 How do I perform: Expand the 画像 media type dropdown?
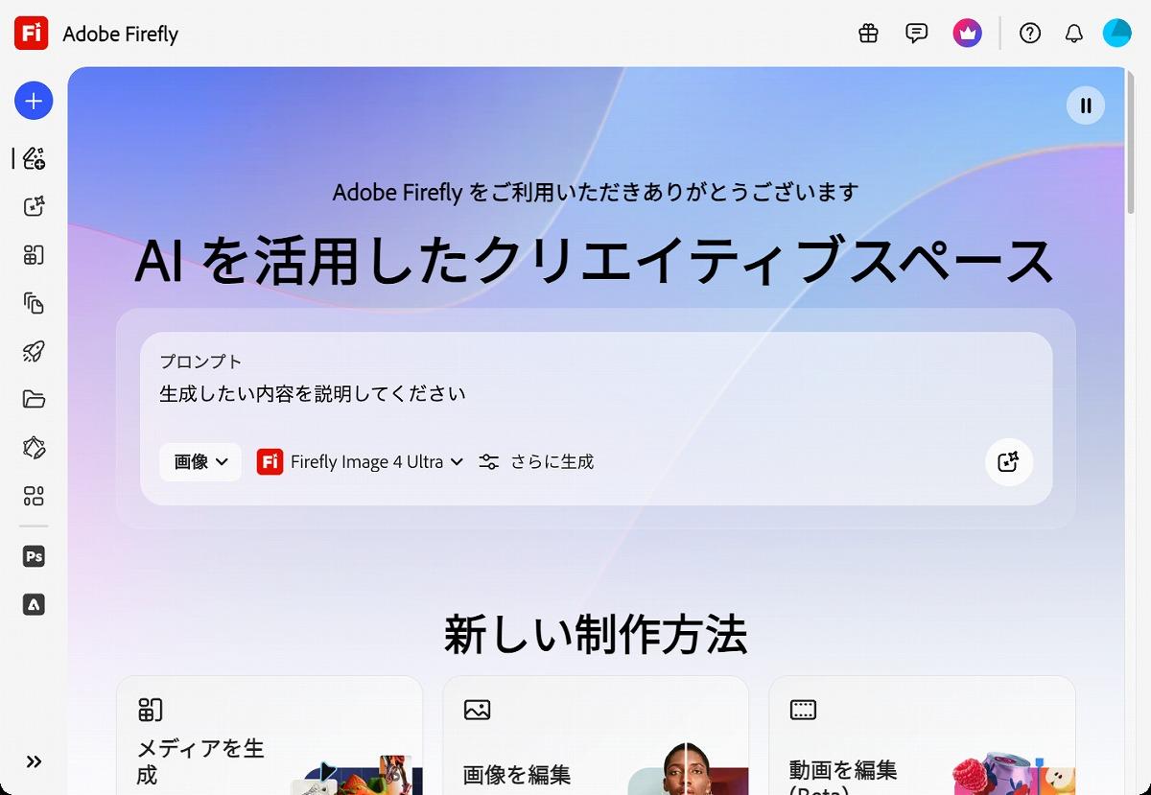200,462
